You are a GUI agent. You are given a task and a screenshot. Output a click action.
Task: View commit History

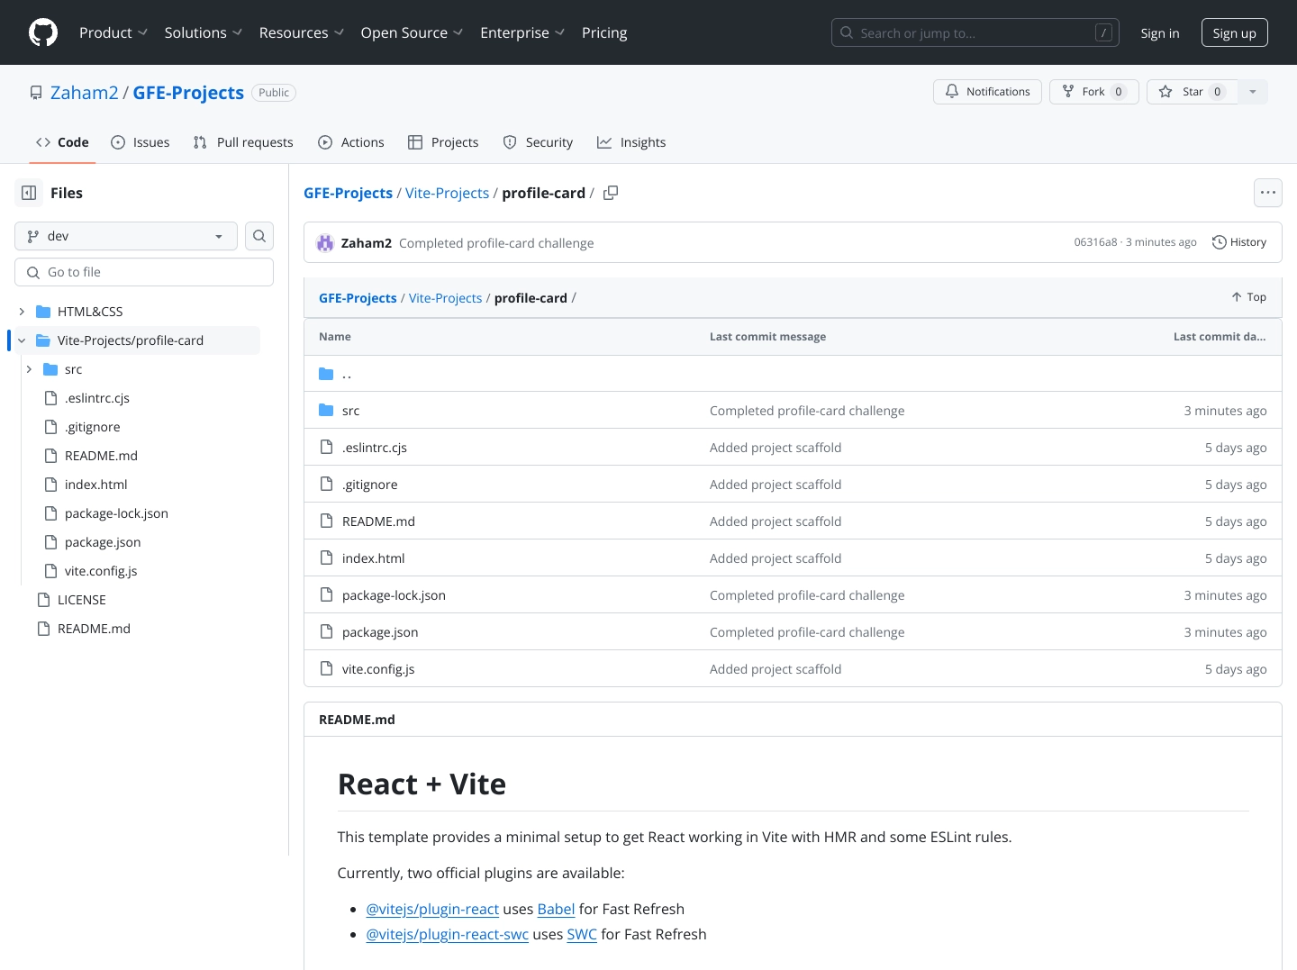coord(1239,242)
